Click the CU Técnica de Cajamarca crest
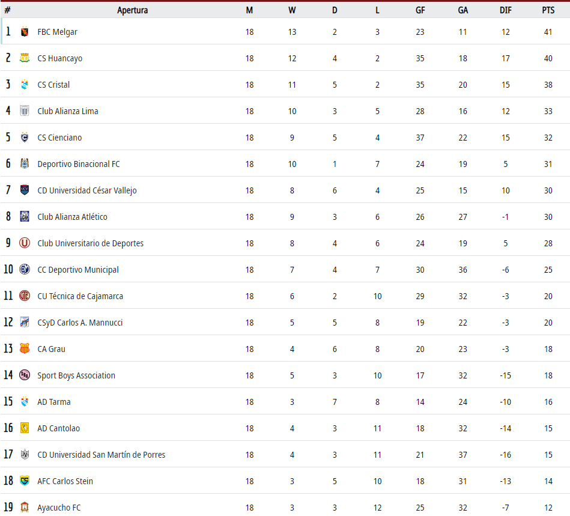The width and height of the screenshot is (570, 516). [x=25, y=296]
